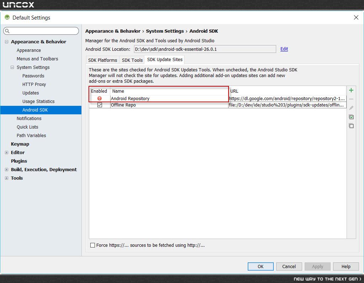Click the red error icon for Android Repository

click(100, 98)
